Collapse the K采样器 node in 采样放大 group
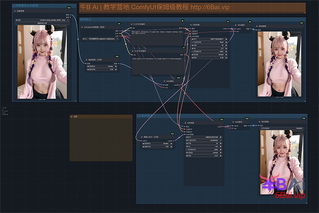 point(191,25)
